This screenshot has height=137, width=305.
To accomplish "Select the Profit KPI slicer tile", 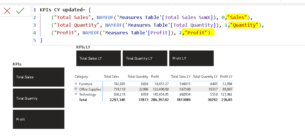I will point(39,119).
